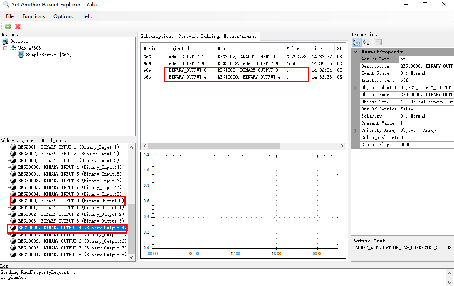Click the Yabe magnifier app icon in title bar
Image resolution: width=454 pixels, height=286 pixels.
coord(6,4)
